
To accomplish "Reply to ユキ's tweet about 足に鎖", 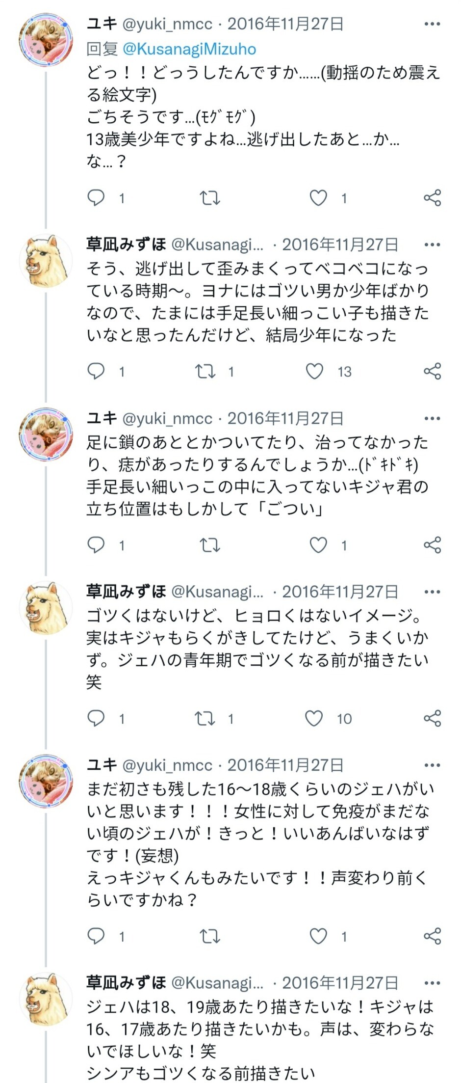I will coord(96,545).
